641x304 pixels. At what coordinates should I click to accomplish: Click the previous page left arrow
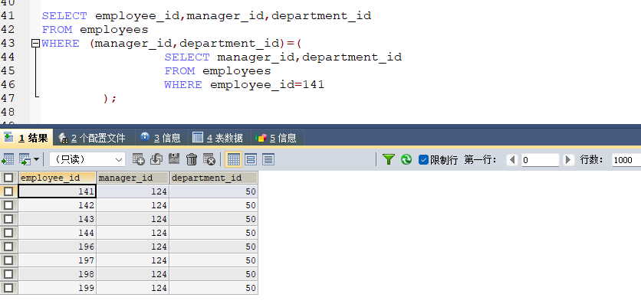pyautogui.click(x=512, y=159)
